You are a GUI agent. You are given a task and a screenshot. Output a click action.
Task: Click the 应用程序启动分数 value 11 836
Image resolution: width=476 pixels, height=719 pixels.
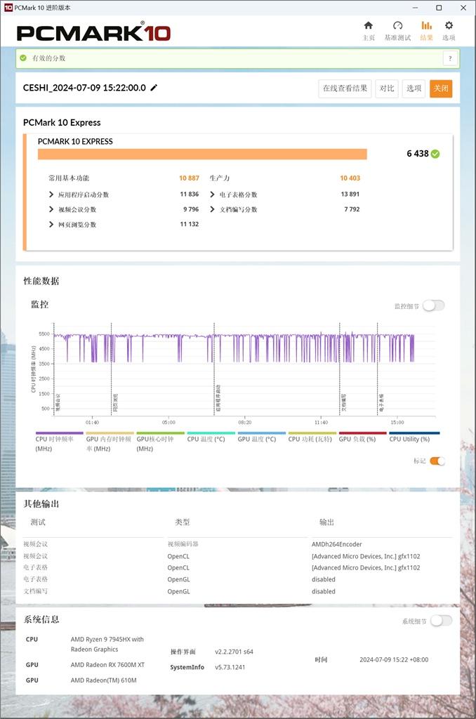click(x=190, y=194)
